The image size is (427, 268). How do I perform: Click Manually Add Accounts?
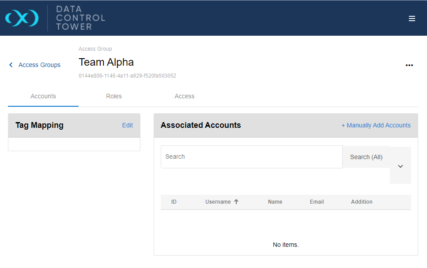click(376, 125)
